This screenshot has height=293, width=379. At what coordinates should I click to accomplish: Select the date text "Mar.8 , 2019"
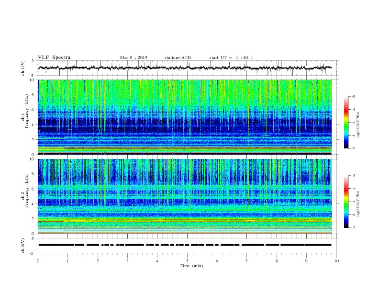pyautogui.click(x=134, y=57)
